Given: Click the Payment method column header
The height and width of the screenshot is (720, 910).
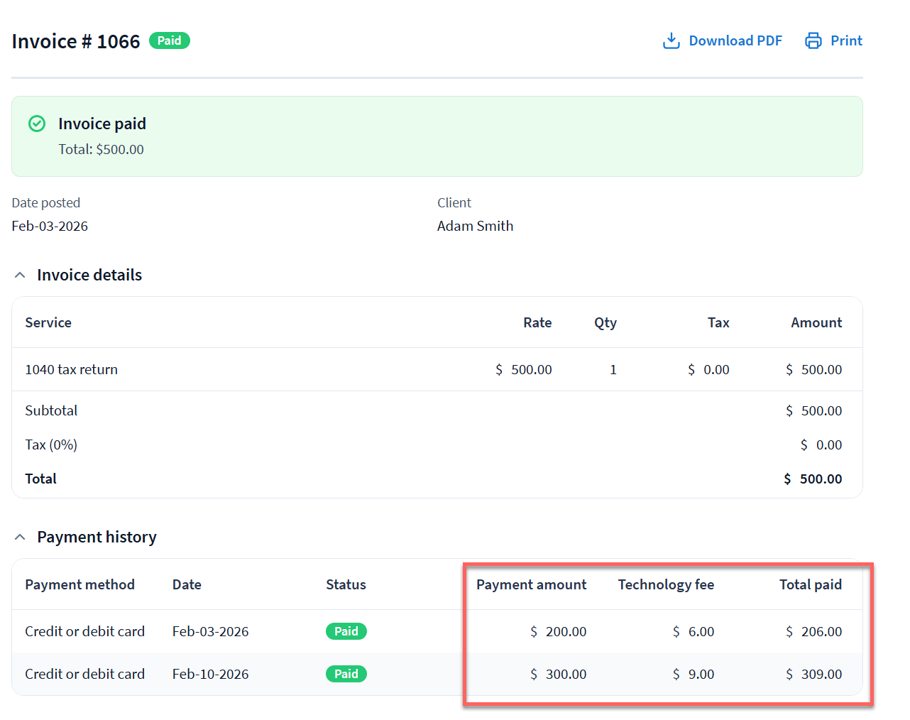Looking at the screenshot, I should pyautogui.click(x=80, y=585).
